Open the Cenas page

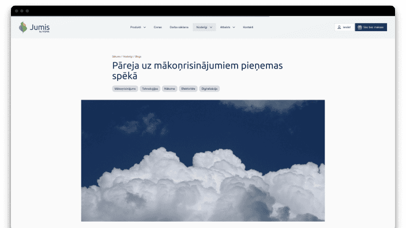click(157, 27)
